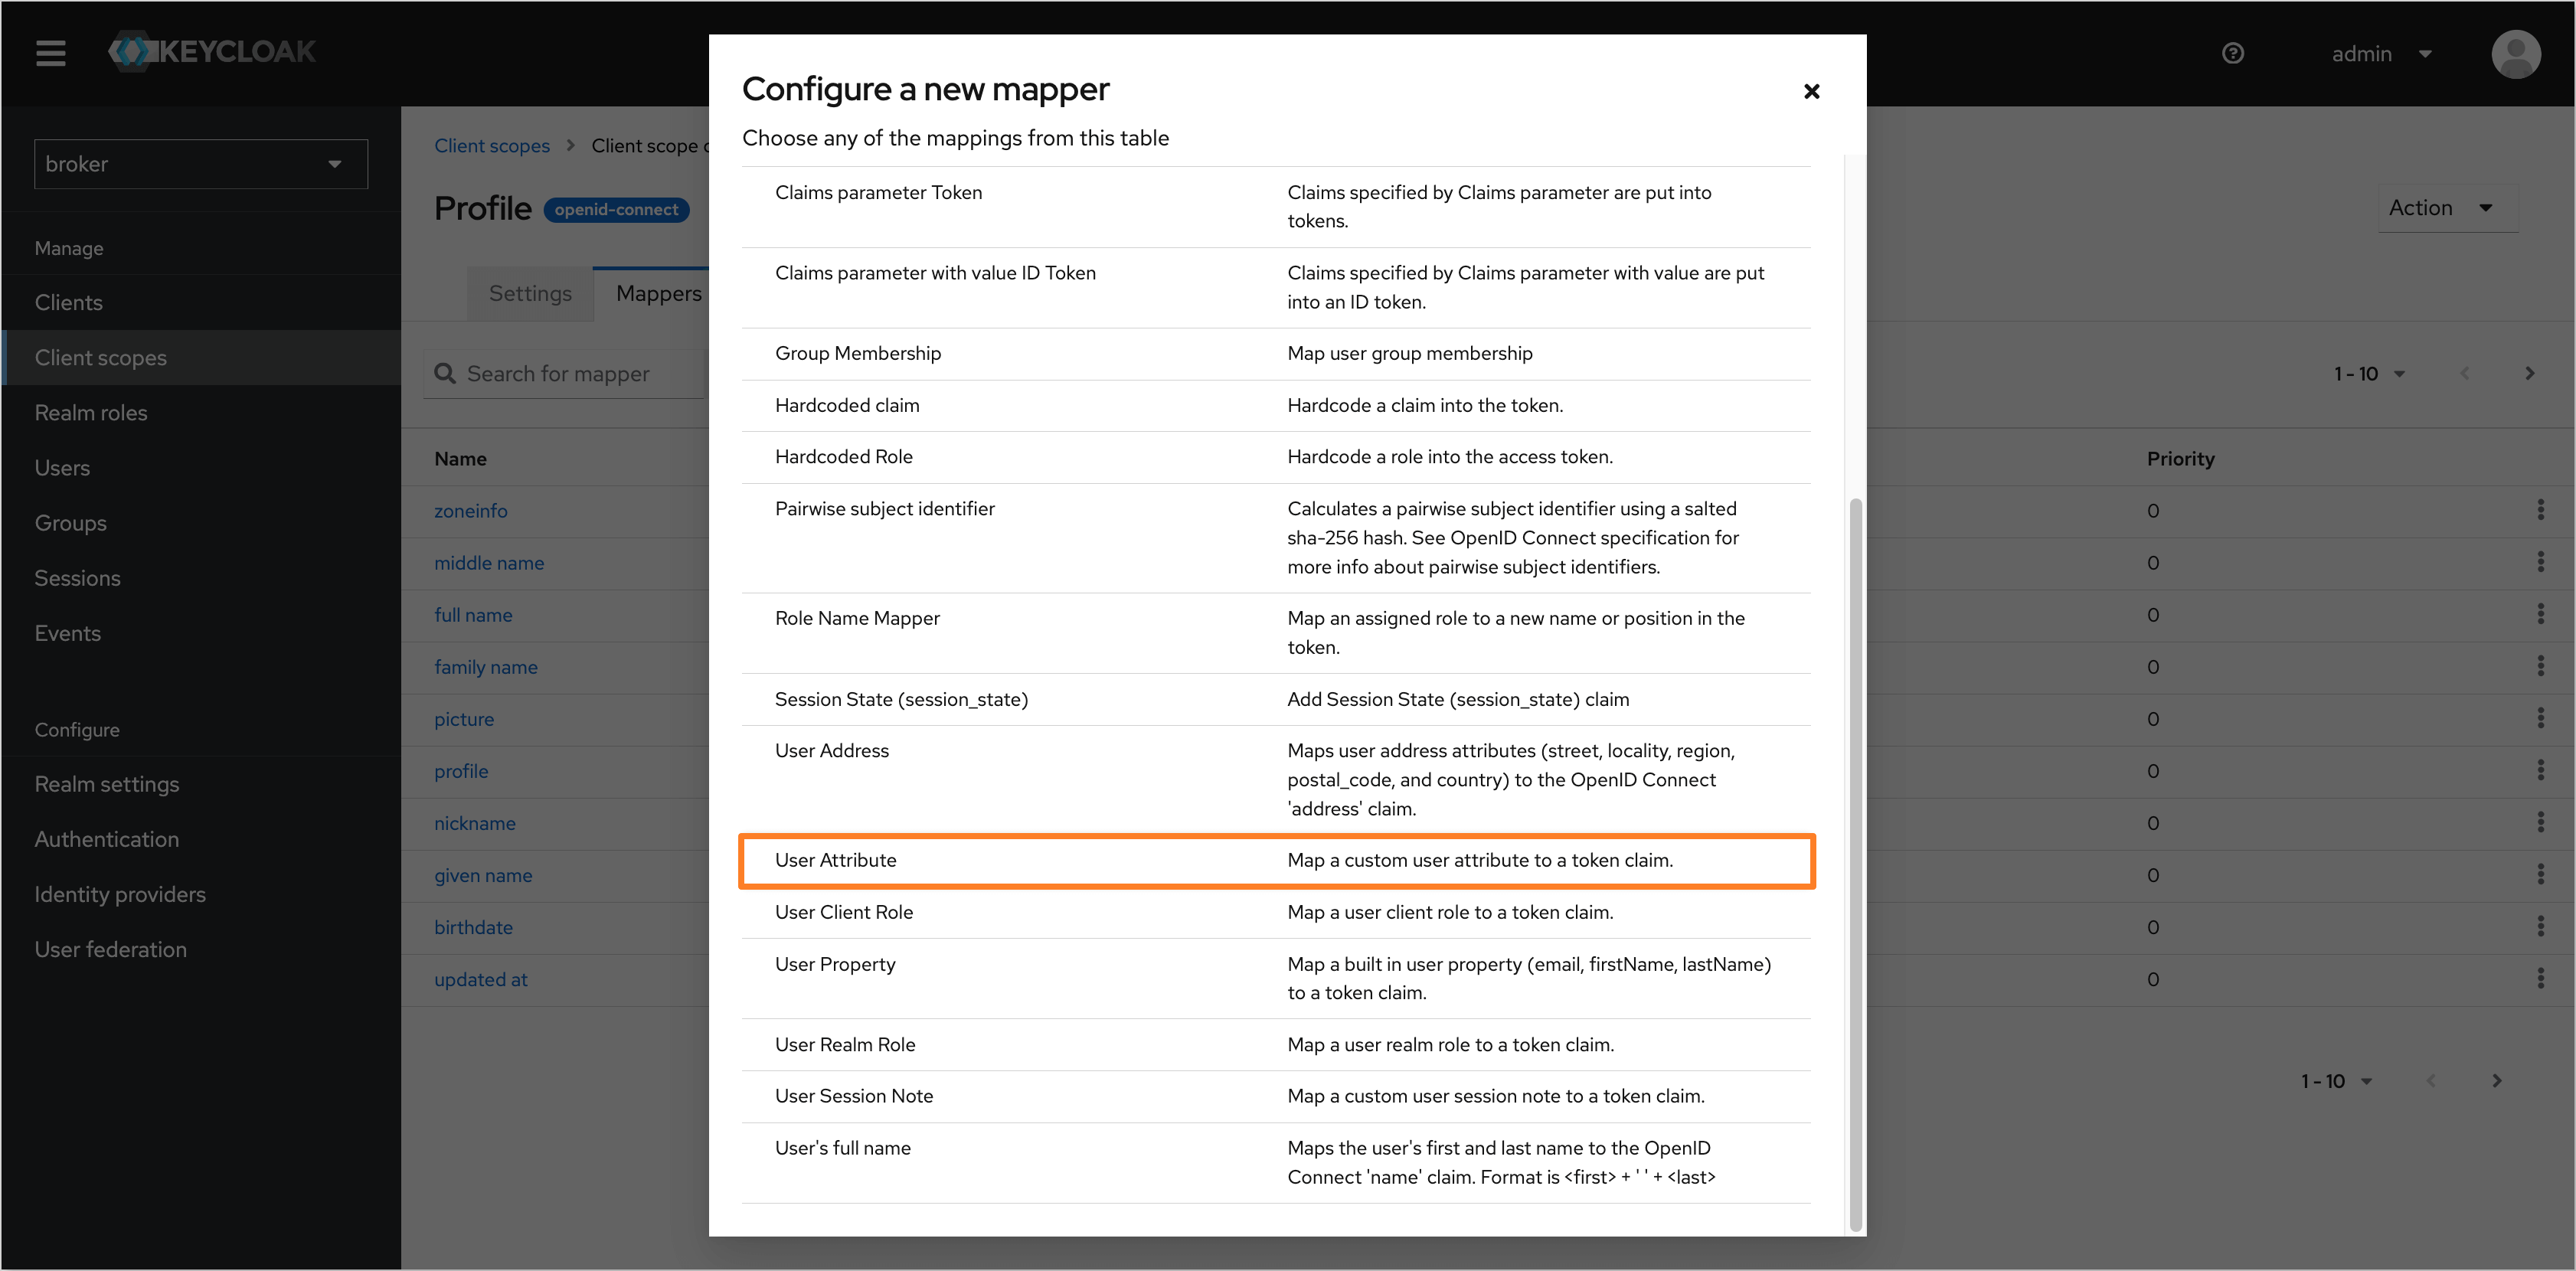
Task: Open the help question mark icon
Action: [x=2232, y=53]
